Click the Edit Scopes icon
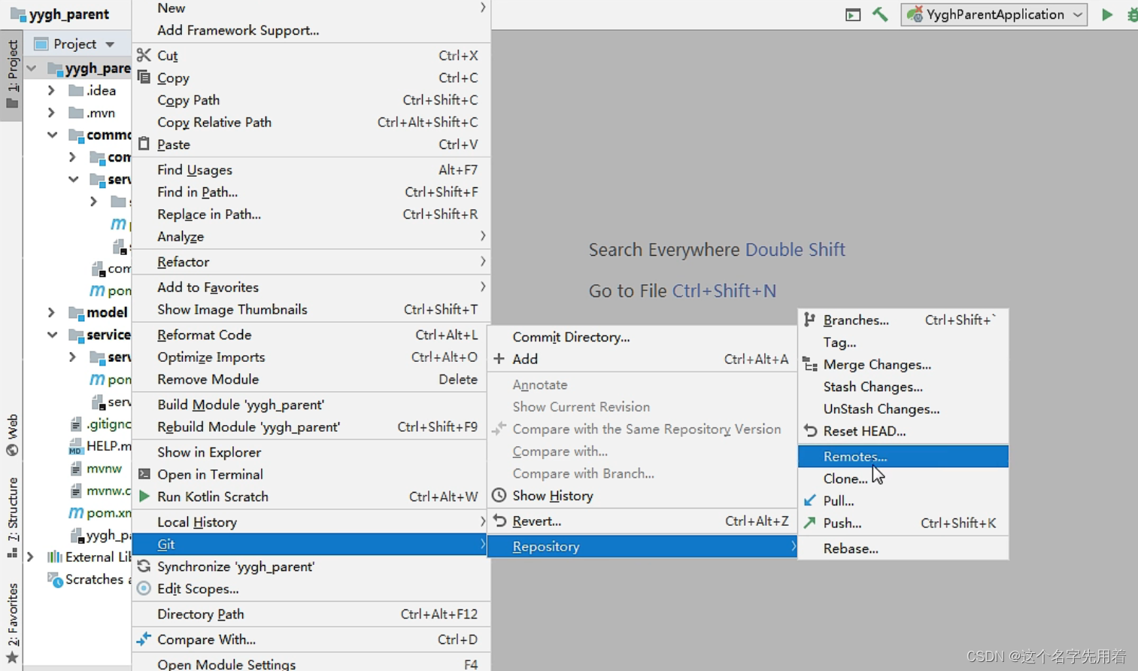The width and height of the screenshot is (1138, 671). (144, 588)
